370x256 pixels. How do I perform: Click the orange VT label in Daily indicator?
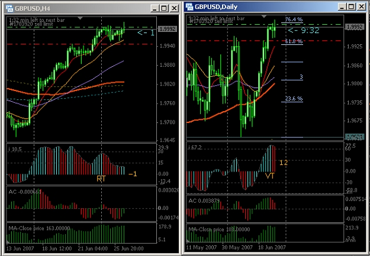click(270, 176)
